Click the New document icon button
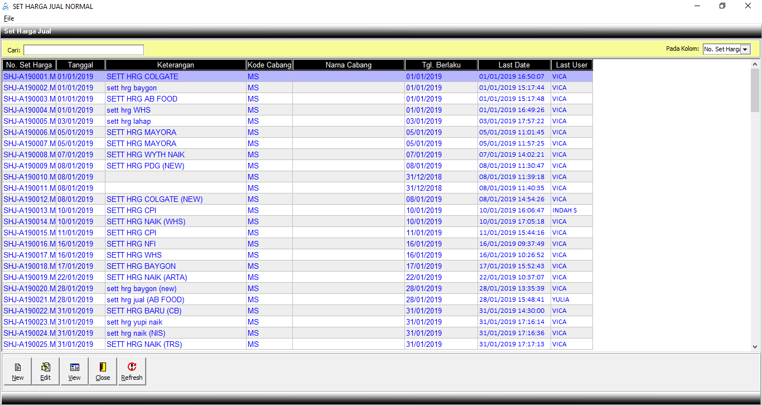 pyautogui.click(x=18, y=371)
